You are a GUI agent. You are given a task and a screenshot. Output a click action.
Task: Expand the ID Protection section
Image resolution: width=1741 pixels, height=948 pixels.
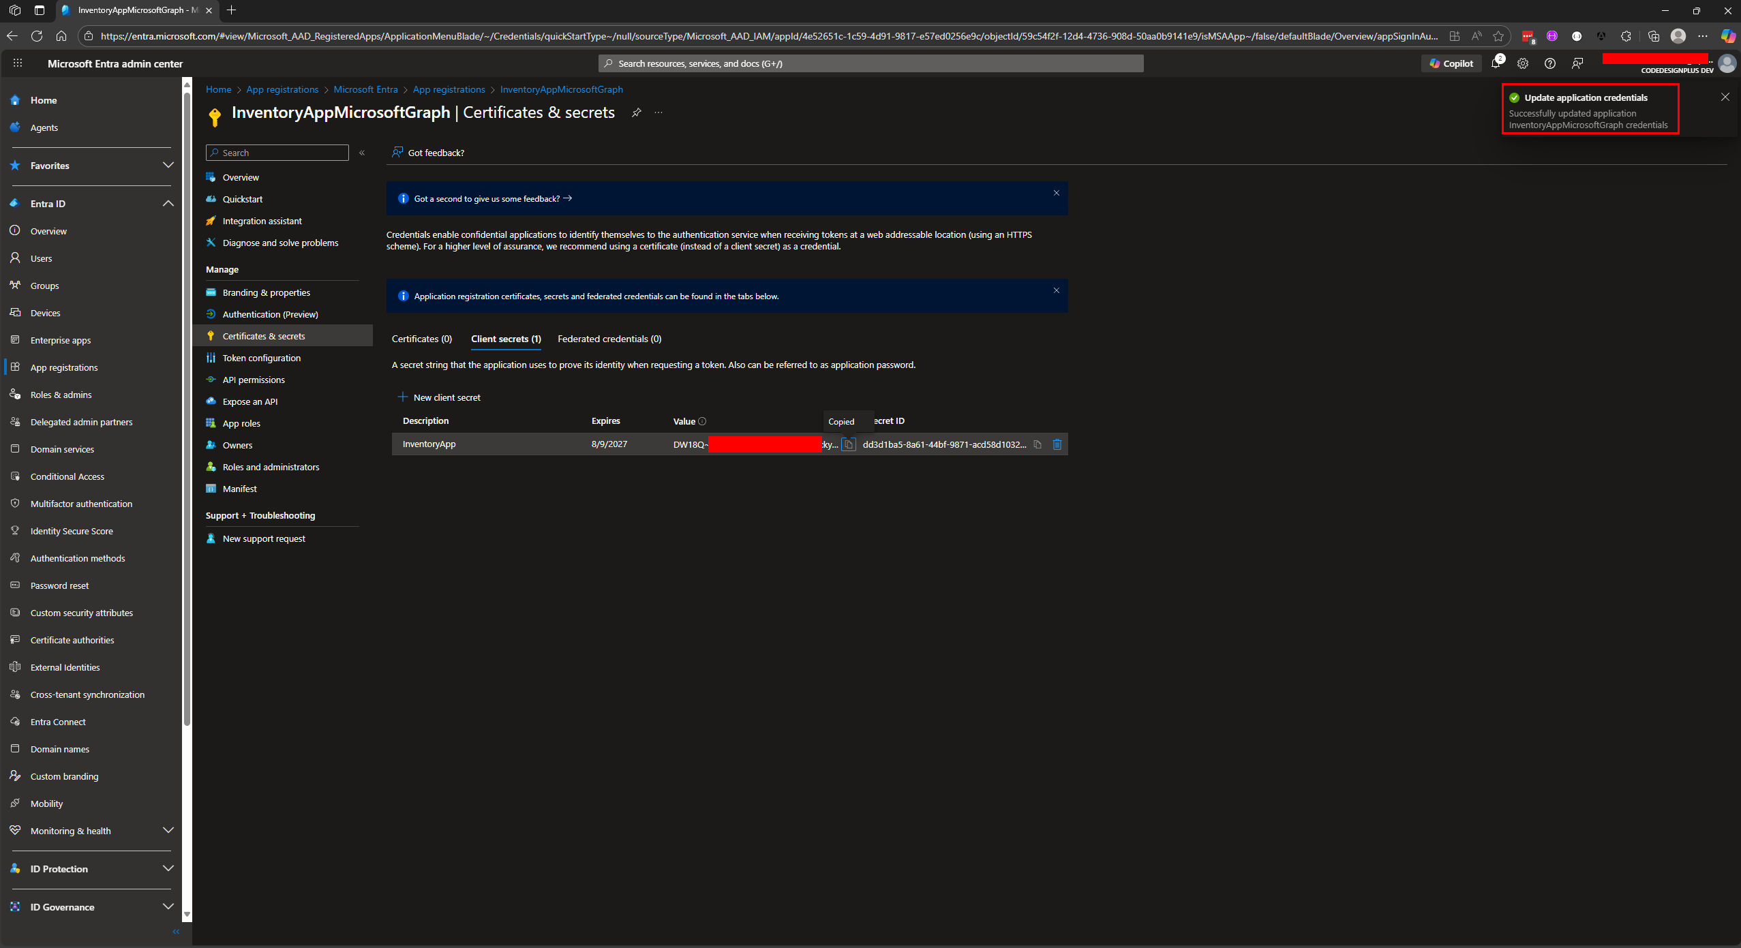[x=168, y=868]
